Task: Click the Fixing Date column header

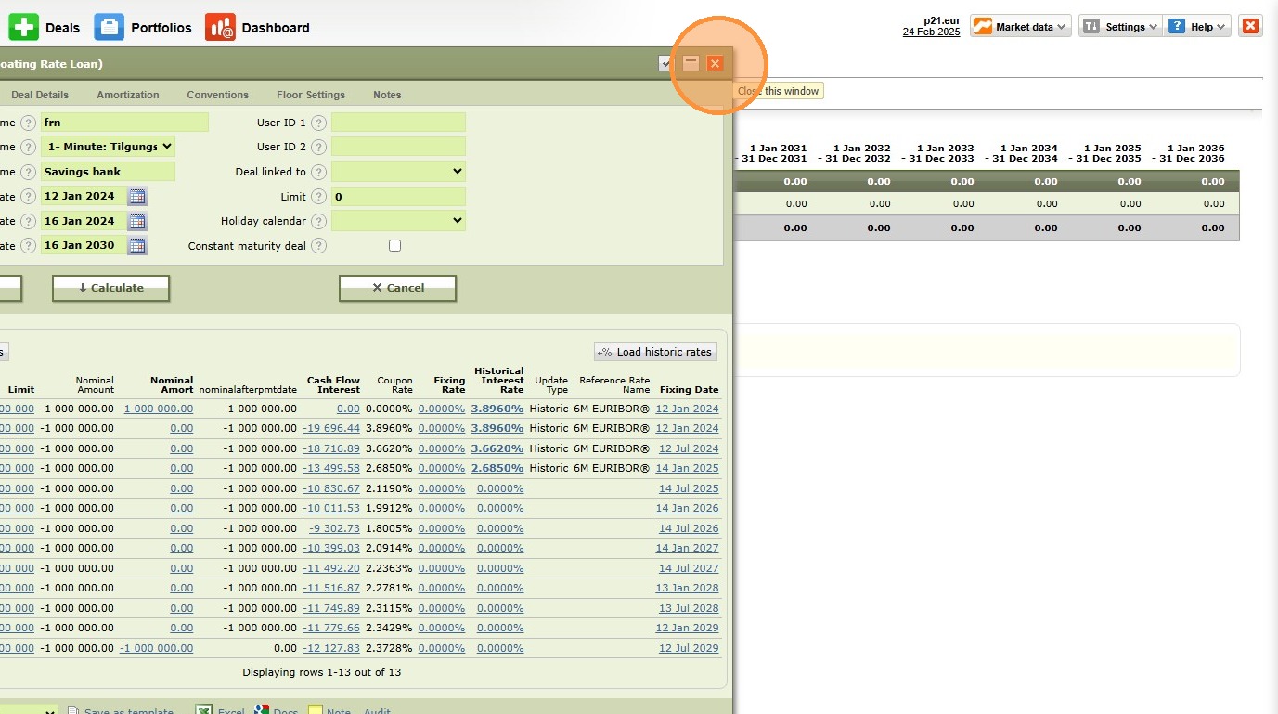Action: coord(690,390)
